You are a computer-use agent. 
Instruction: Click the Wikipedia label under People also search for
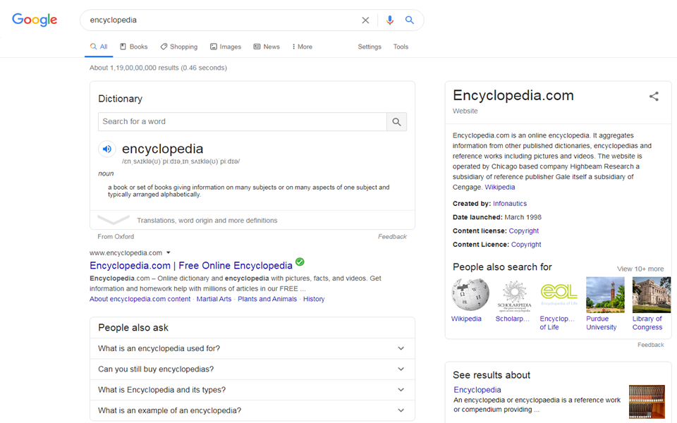tap(466, 319)
